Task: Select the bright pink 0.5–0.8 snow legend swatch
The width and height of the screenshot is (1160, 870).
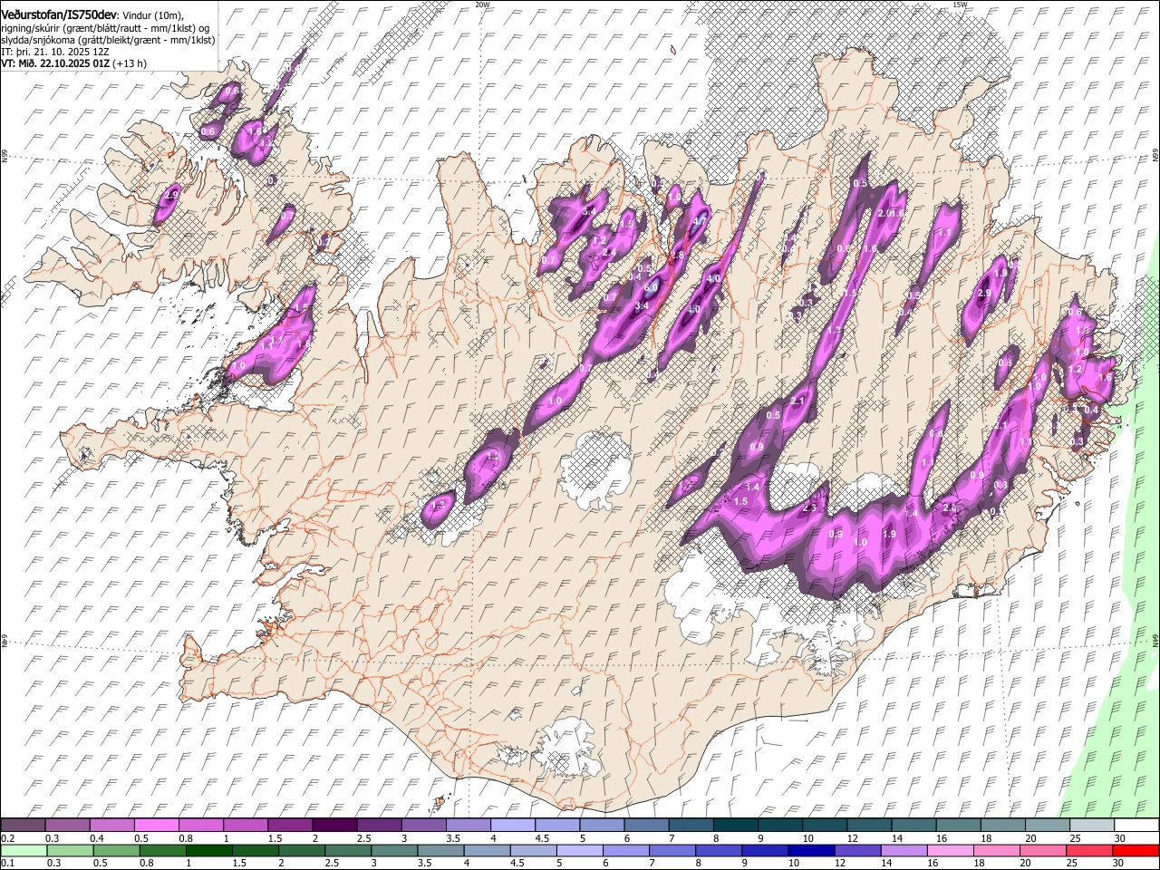Action: 156,826
